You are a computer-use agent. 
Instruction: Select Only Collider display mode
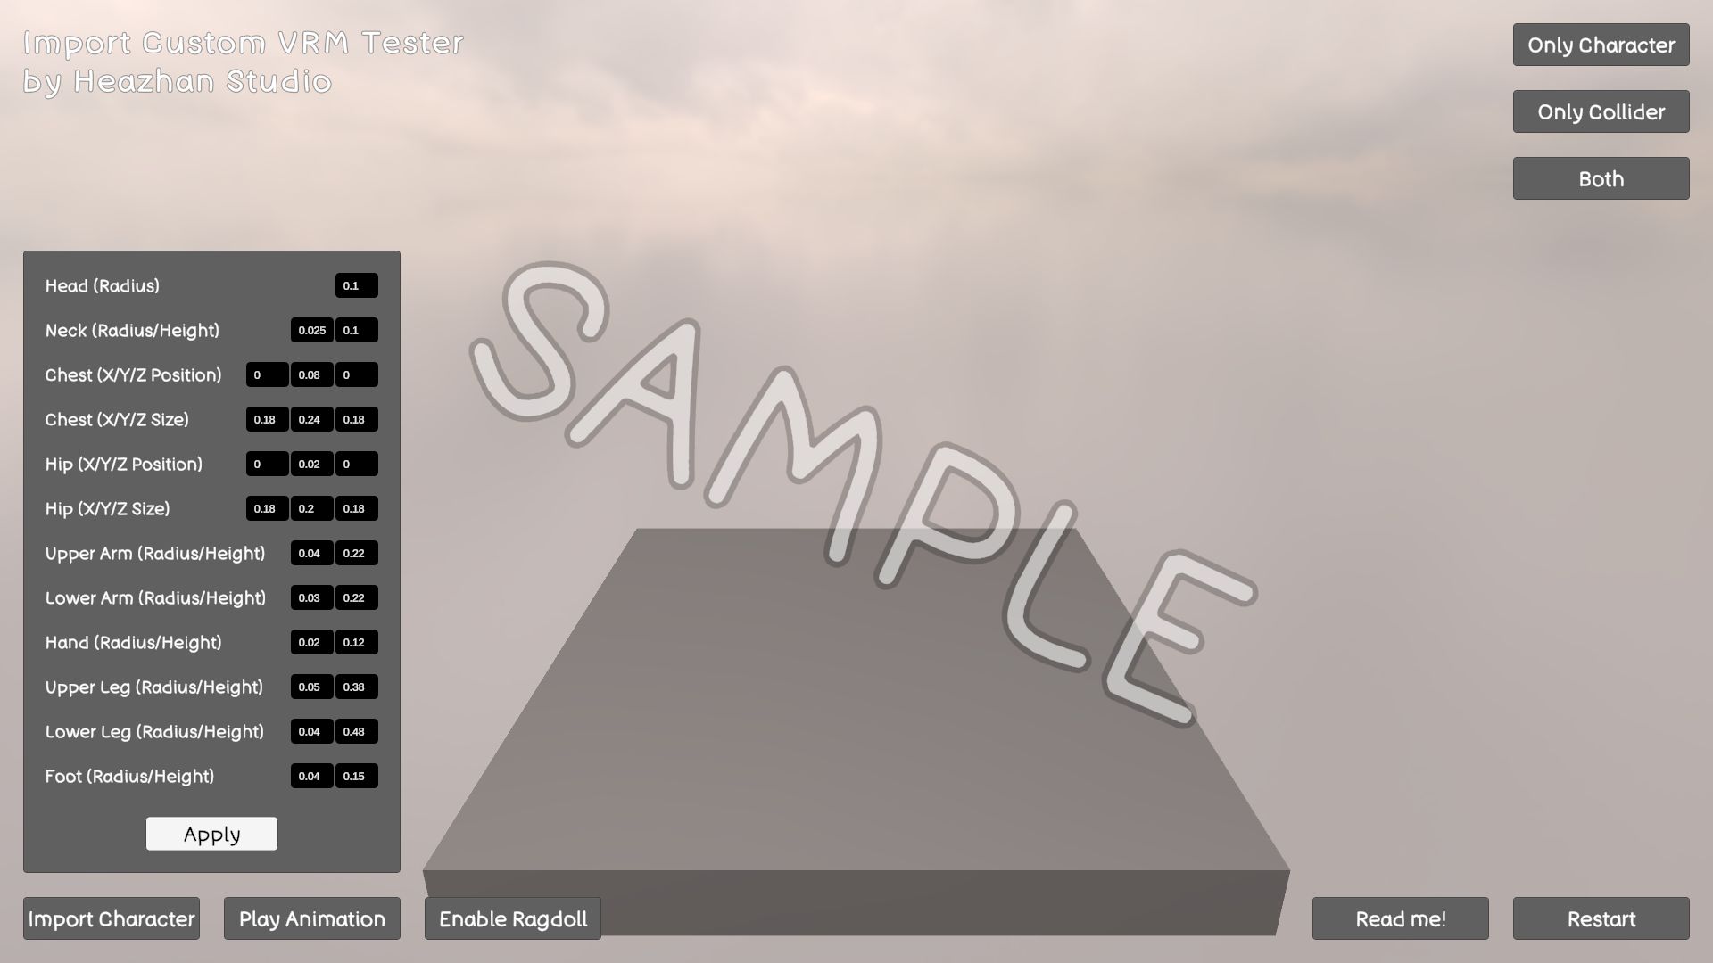1601,111
